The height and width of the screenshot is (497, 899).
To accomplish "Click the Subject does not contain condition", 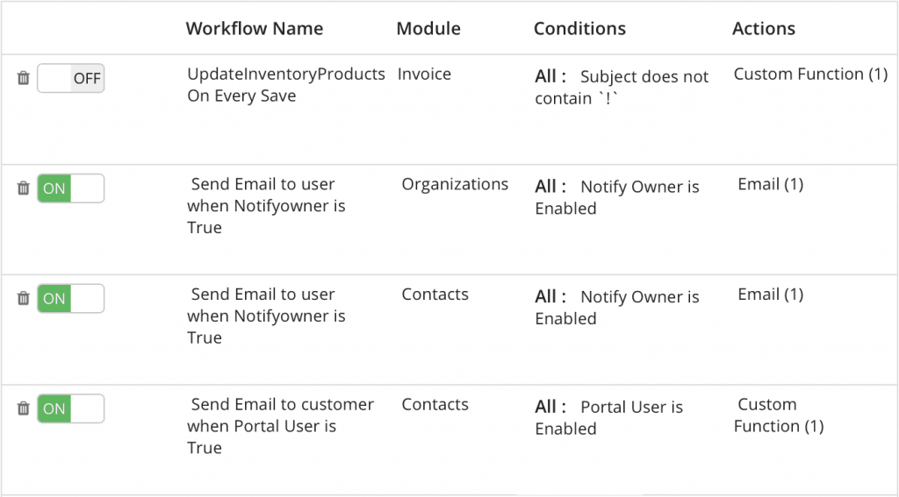I will 622,87.
